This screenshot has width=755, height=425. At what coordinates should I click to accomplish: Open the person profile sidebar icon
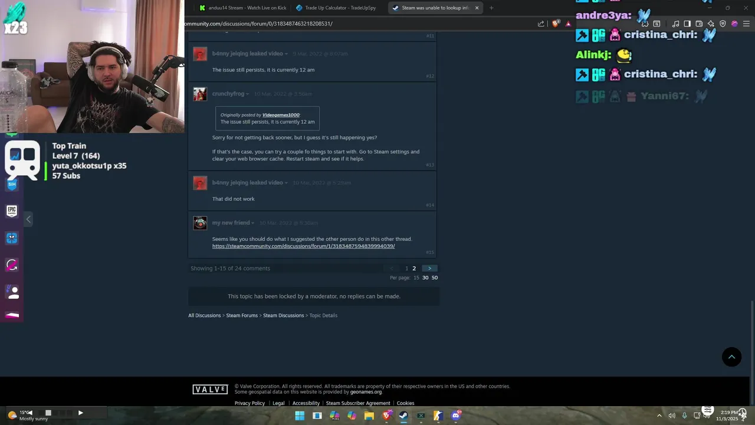[x=12, y=292]
